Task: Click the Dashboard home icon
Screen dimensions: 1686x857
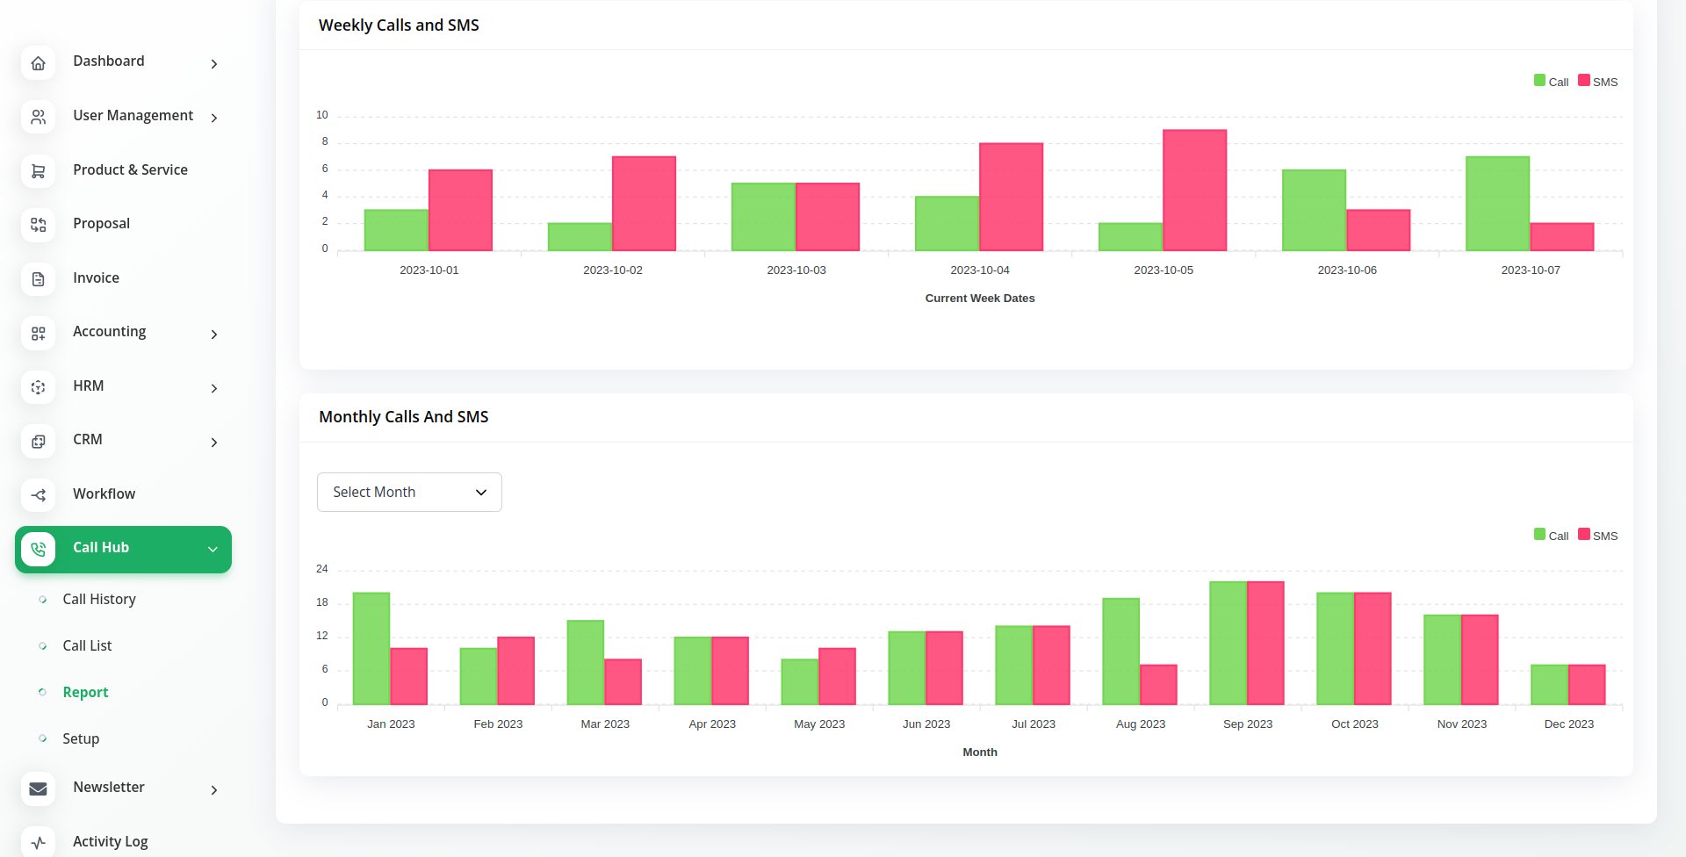Action: point(38,63)
